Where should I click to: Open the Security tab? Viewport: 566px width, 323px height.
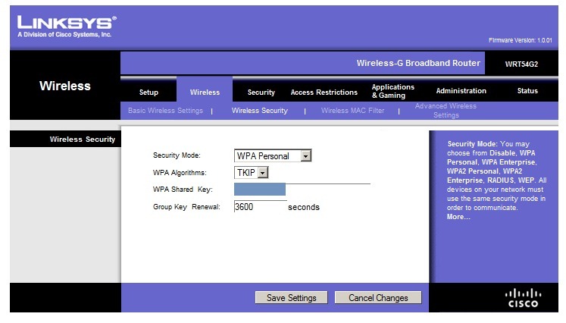[x=261, y=93]
